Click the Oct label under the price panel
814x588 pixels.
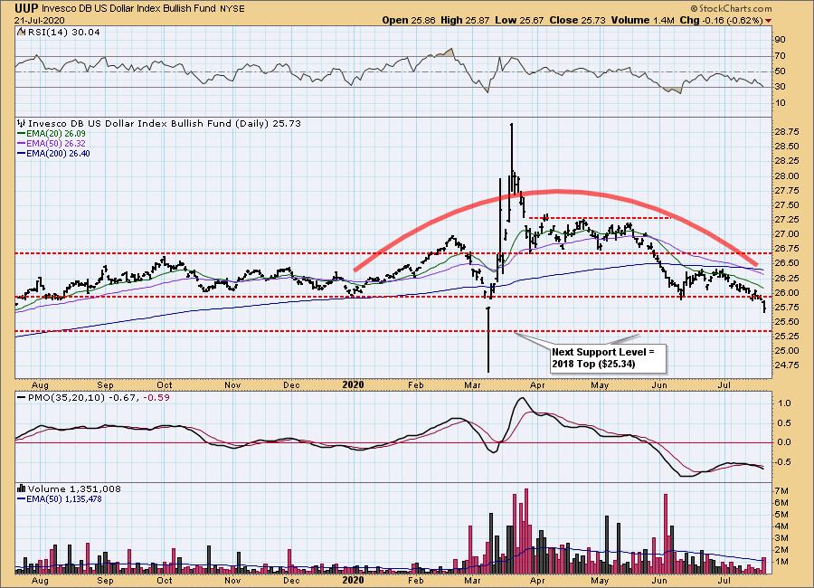pyautogui.click(x=165, y=384)
